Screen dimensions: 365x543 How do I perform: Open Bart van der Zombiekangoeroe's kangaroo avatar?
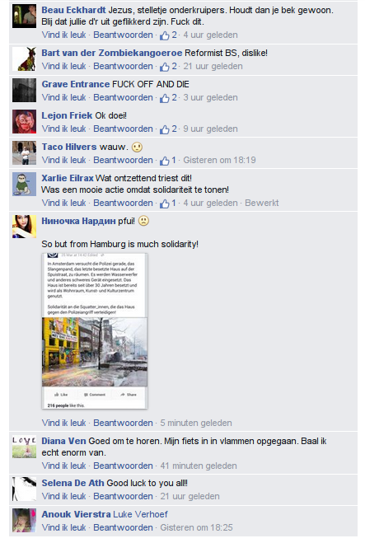[24, 59]
